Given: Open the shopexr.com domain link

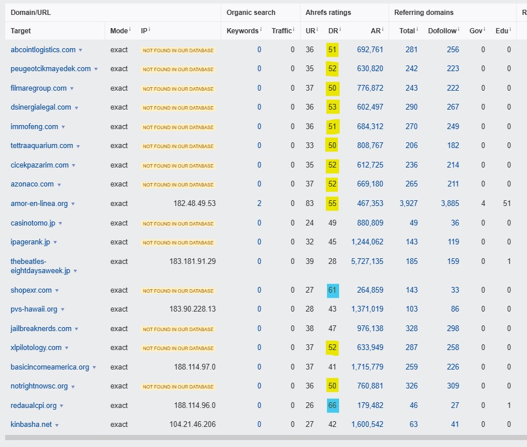Looking at the screenshot, I should pos(31,290).
